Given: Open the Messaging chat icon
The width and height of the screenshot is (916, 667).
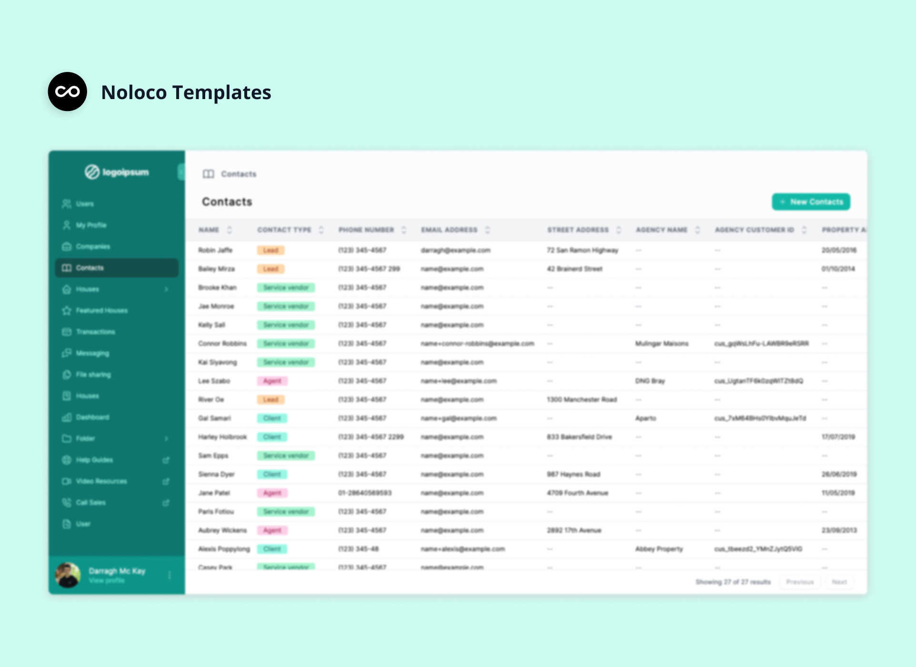Looking at the screenshot, I should [x=67, y=353].
